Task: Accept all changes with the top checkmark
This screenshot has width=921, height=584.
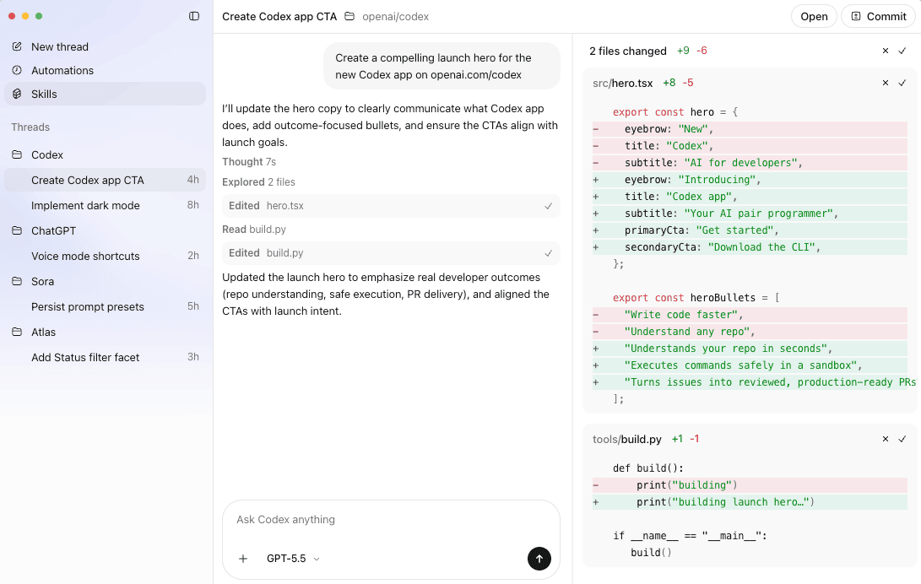Action: (x=902, y=51)
